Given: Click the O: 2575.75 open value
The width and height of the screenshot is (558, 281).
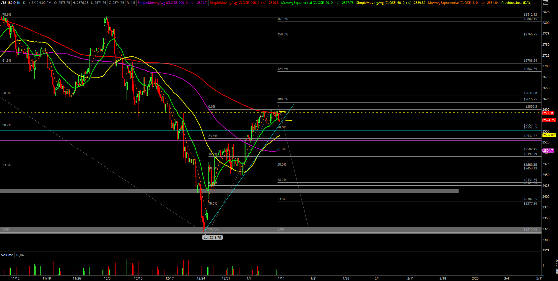Looking at the screenshot, I should [62, 3].
